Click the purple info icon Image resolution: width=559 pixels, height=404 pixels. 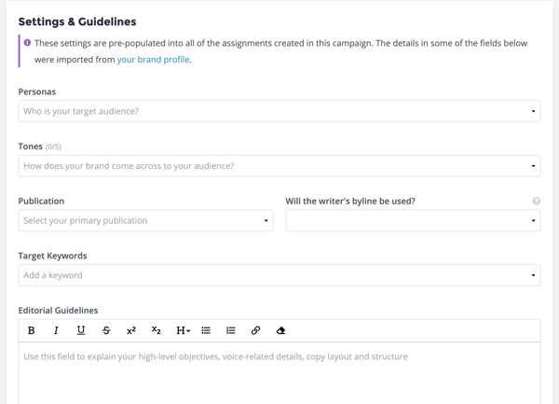[x=27, y=43]
